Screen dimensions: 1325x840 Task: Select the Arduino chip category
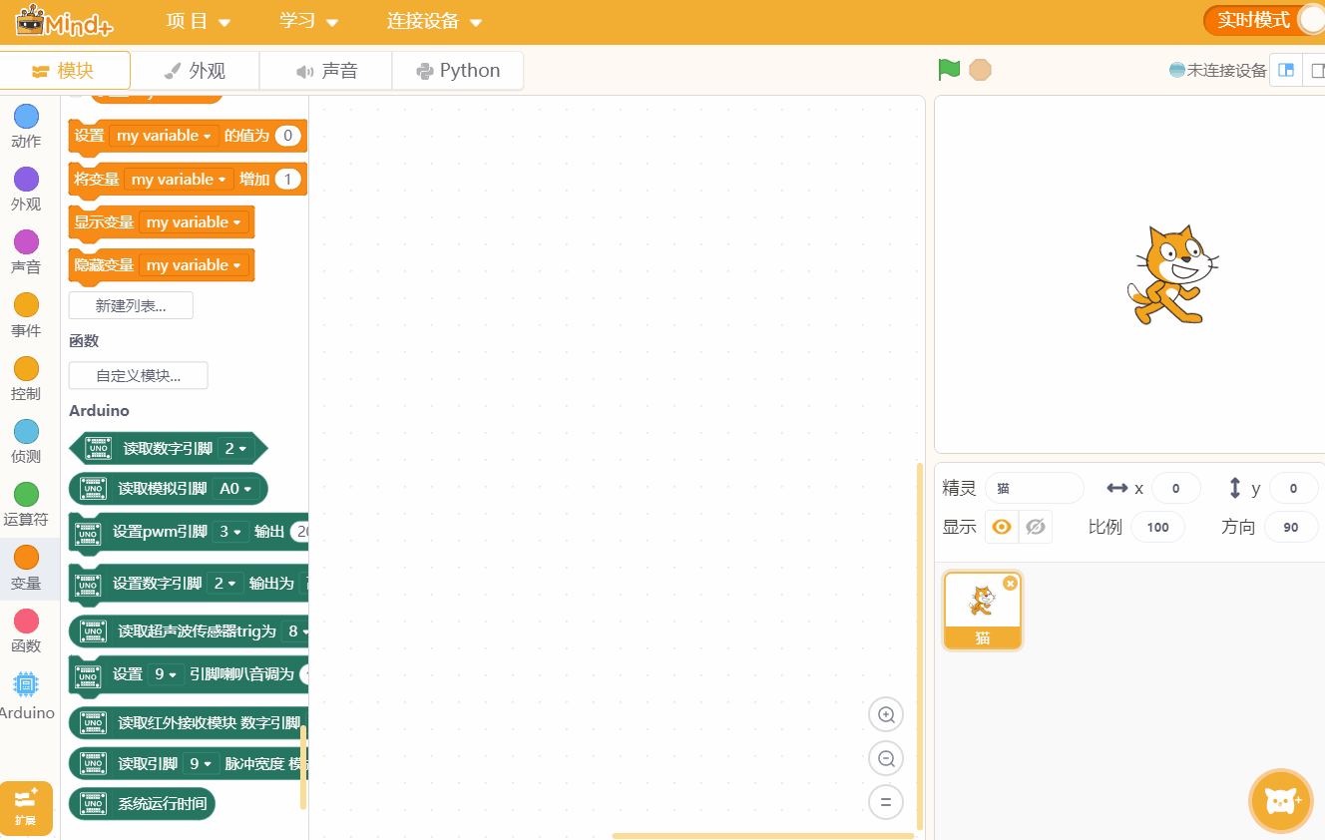26,695
